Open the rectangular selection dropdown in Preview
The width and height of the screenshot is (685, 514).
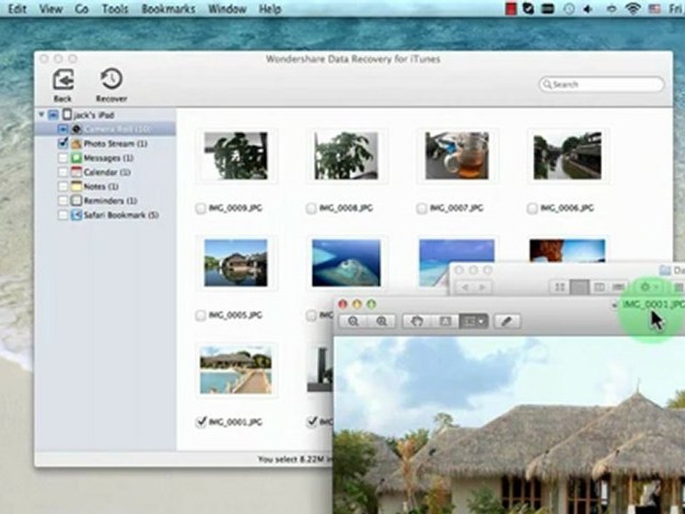tap(474, 322)
